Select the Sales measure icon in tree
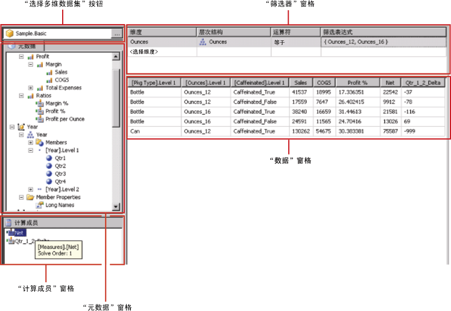 click(49, 72)
